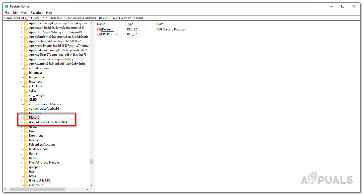Image resolution: width=363 pixels, height=195 pixels.
Task: Open the Help menu
Action: point(49,13)
